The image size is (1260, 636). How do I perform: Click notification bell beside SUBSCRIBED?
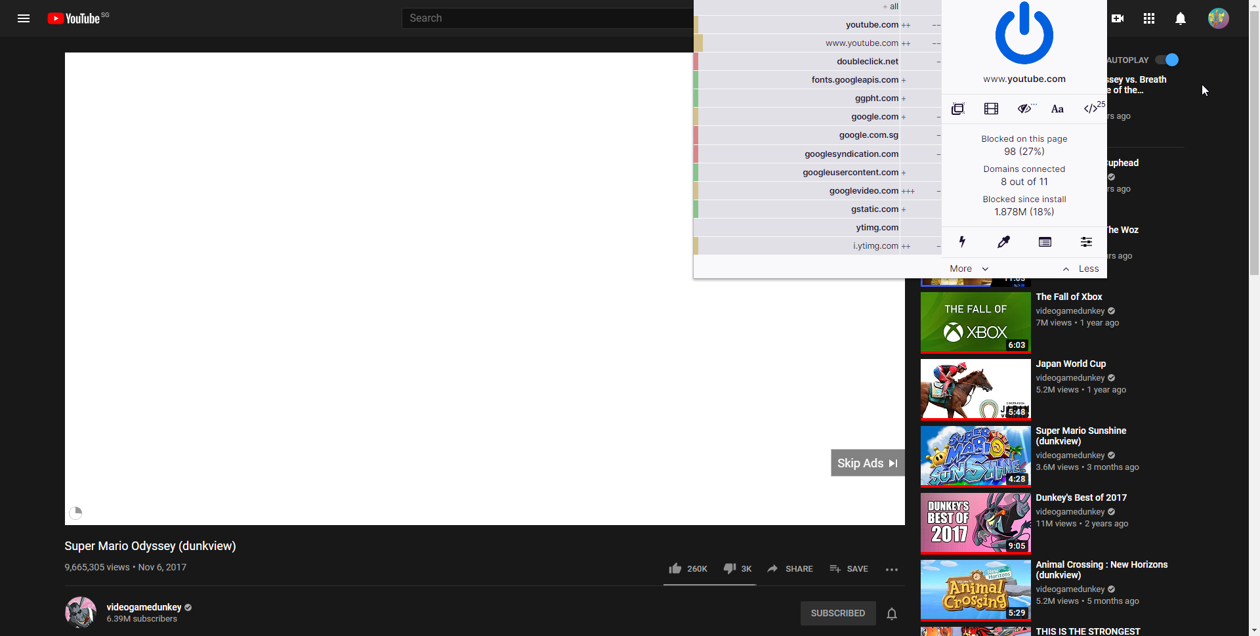892,614
